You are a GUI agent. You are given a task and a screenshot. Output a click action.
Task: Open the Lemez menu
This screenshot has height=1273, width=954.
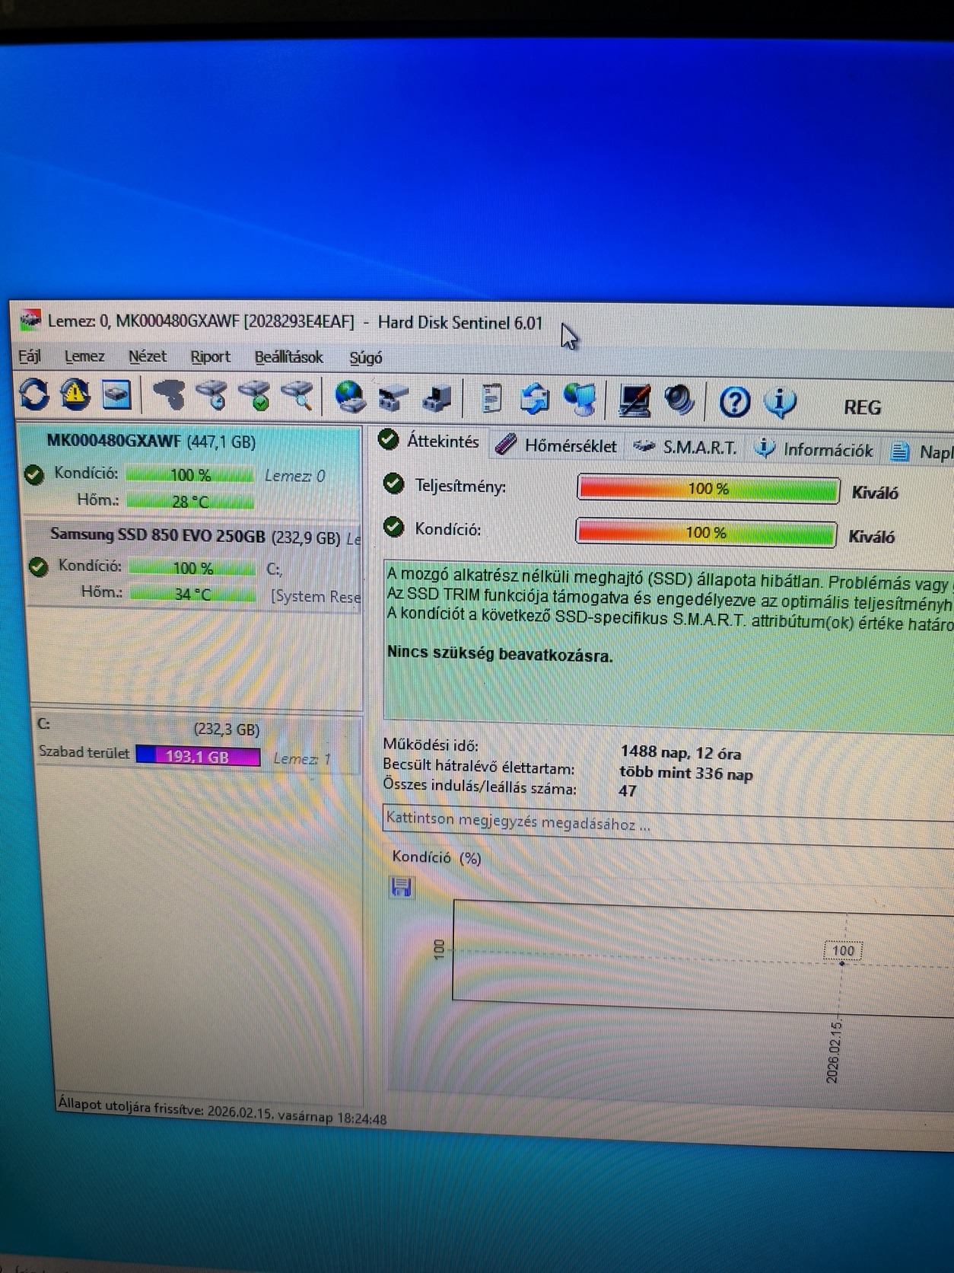[x=84, y=356]
